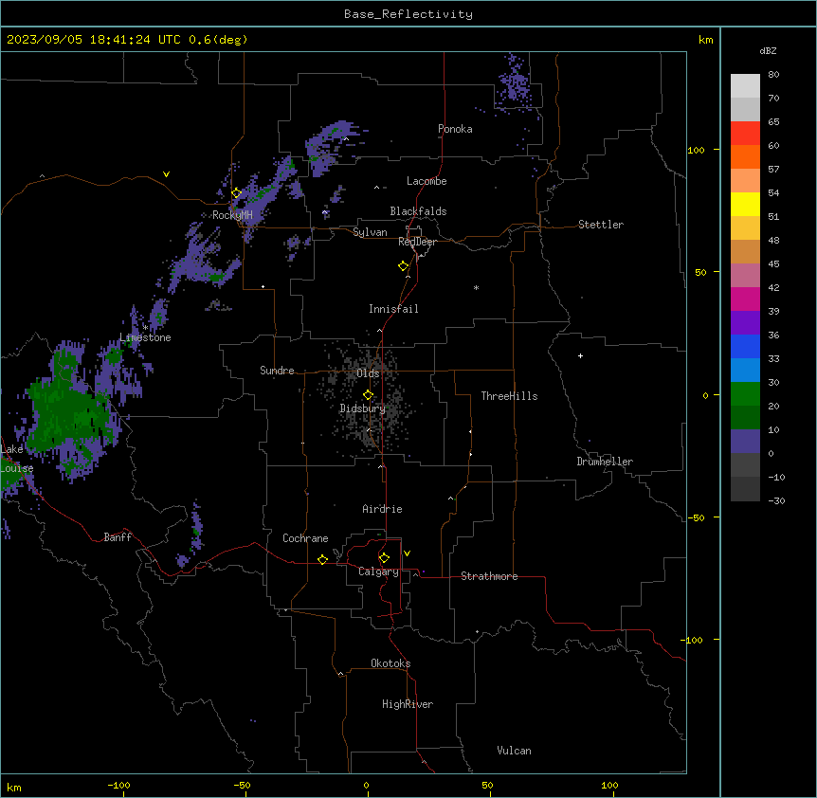Click the white asterisk marker above Limestone
This screenshot has height=798, width=817.
click(145, 327)
